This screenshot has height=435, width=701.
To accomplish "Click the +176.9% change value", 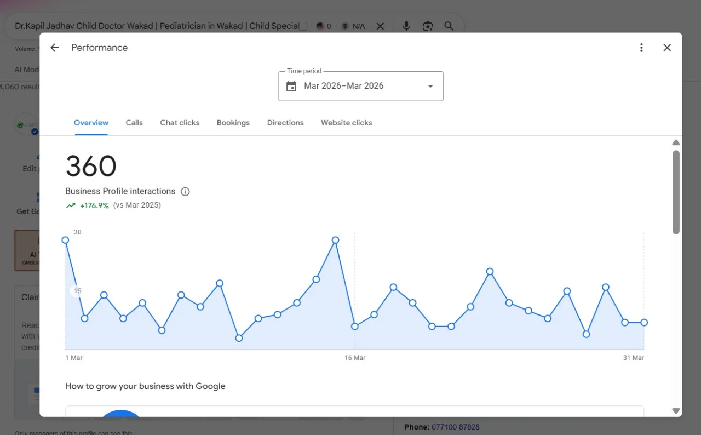I will pos(94,205).
